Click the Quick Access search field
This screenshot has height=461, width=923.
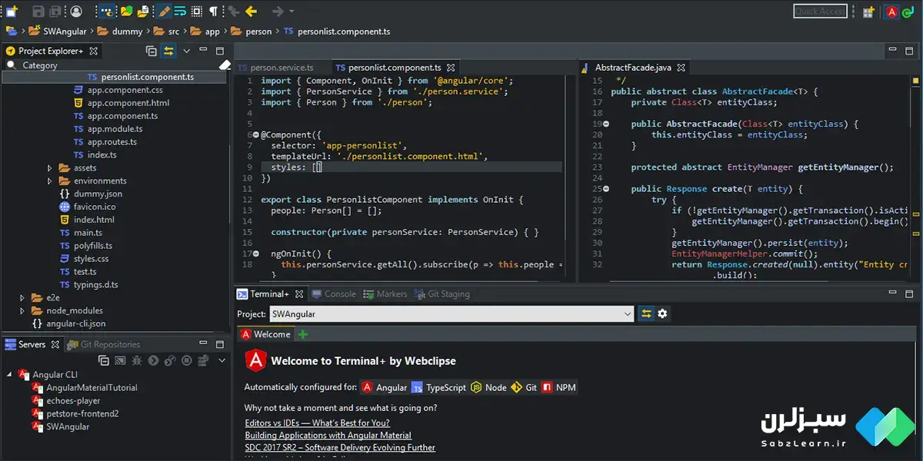pos(820,12)
